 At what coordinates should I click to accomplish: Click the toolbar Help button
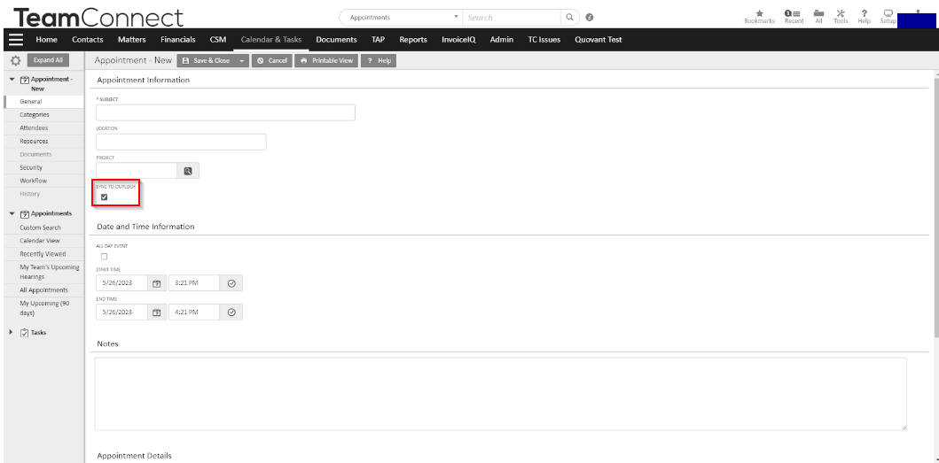click(x=379, y=60)
